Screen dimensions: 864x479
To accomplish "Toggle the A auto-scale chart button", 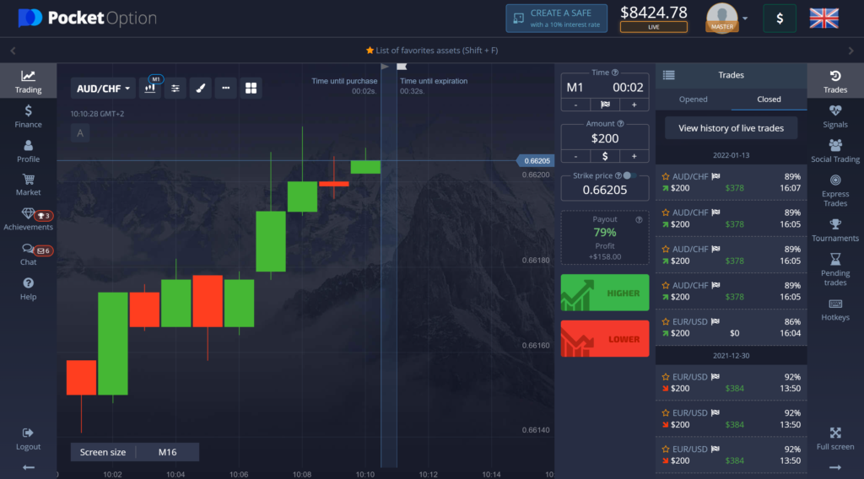I will pos(80,132).
